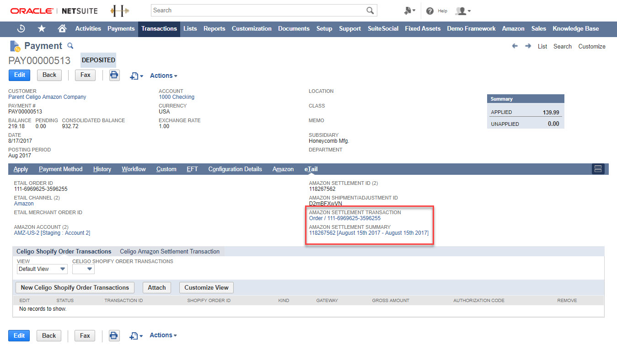
Task: Click the bottom Edit button
Action: tap(19, 335)
